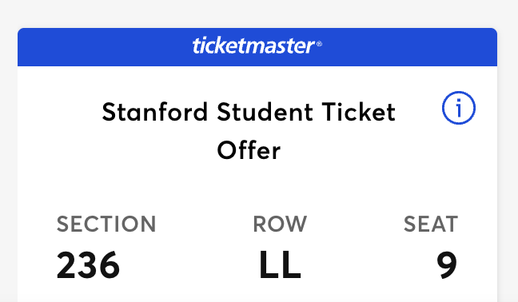Click blank card area between SECTION and ROW
Viewport: 518px width, 302px height.
205,248
